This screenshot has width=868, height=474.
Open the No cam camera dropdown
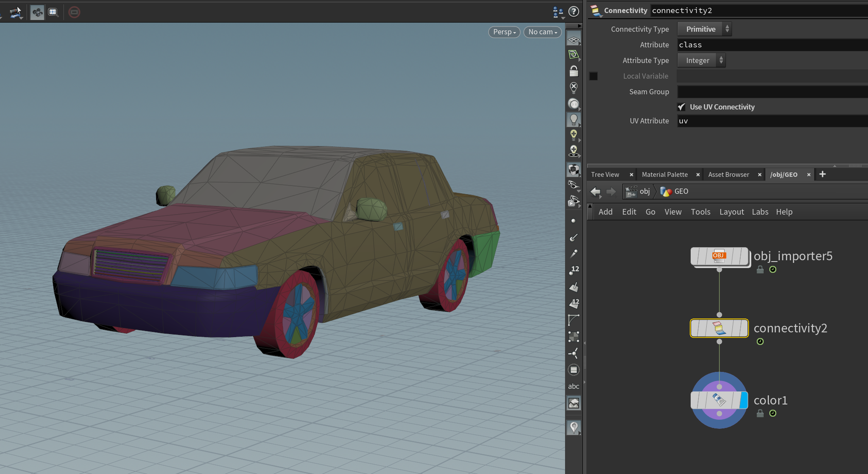click(x=542, y=32)
